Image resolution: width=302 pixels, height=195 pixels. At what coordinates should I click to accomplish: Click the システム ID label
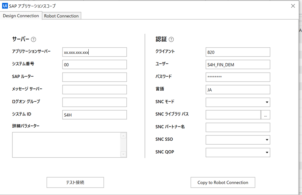click(21, 114)
